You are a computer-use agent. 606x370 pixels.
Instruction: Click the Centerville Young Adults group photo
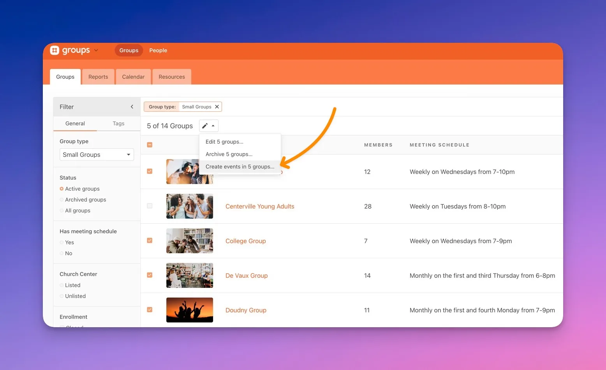tap(190, 206)
